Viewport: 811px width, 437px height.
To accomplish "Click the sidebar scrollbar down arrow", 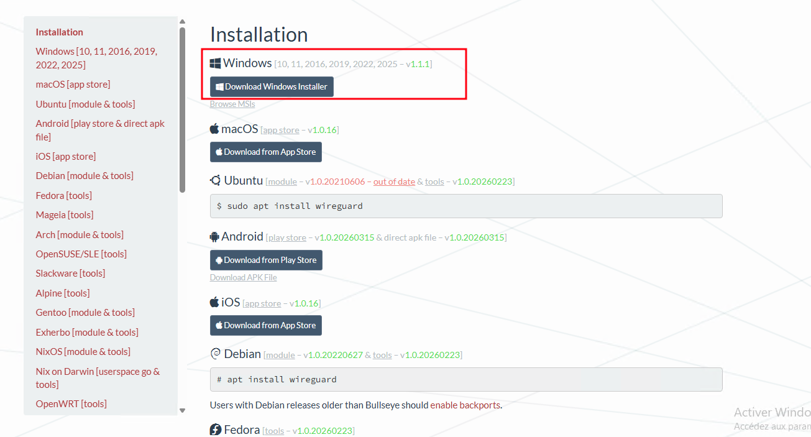I will tap(182, 410).
